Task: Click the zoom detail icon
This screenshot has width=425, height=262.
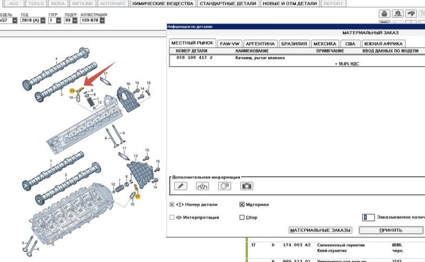Action: tap(225, 186)
